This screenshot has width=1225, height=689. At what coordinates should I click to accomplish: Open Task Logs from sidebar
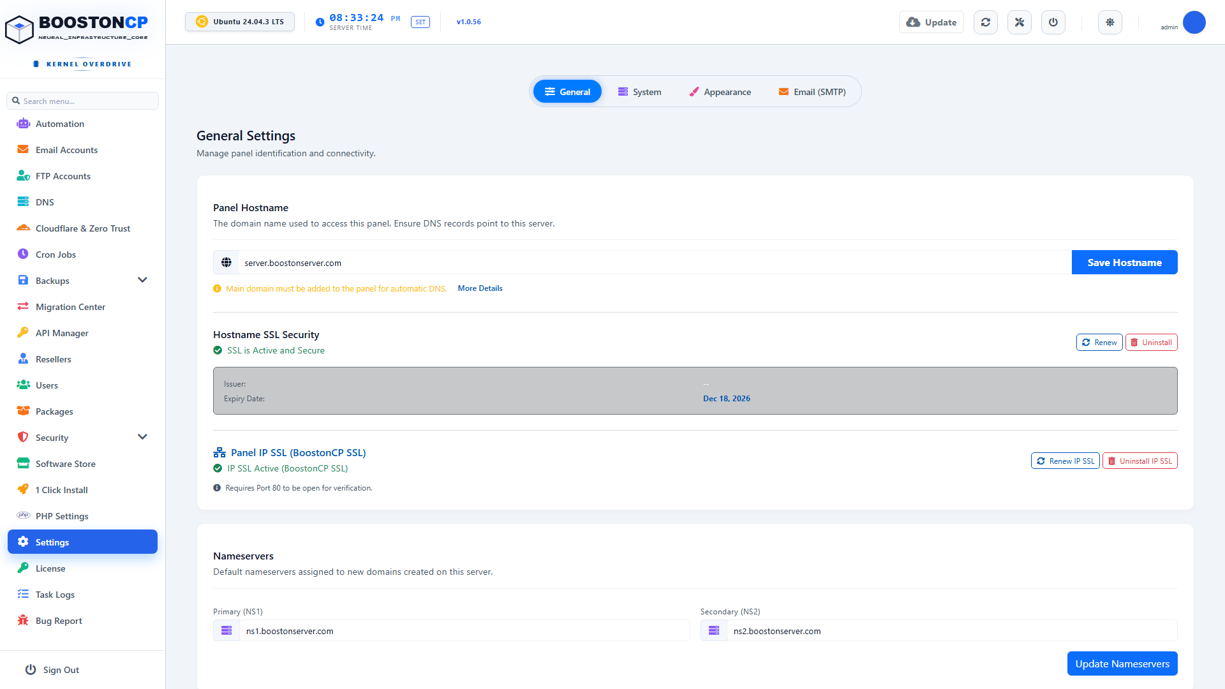[x=82, y=595]
